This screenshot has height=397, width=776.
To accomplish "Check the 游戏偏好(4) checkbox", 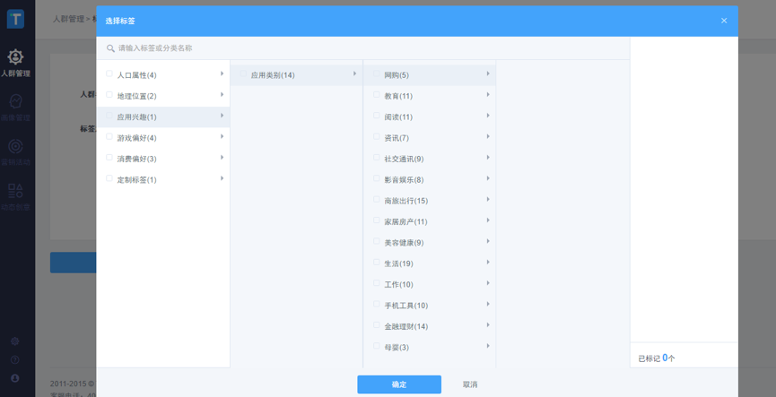I will pos(109,137).
